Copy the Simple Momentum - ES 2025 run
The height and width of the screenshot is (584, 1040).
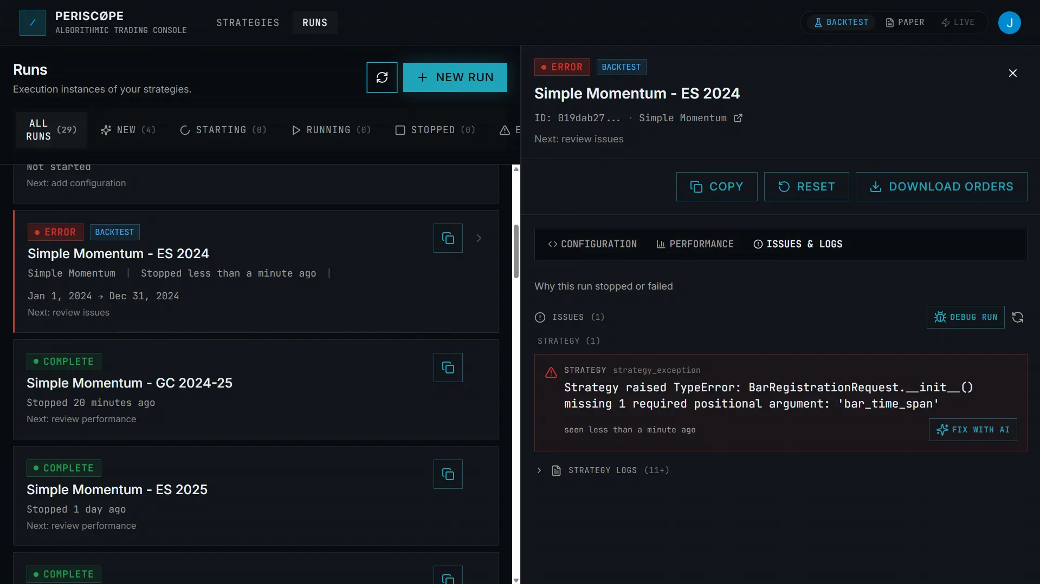(448, 474)
